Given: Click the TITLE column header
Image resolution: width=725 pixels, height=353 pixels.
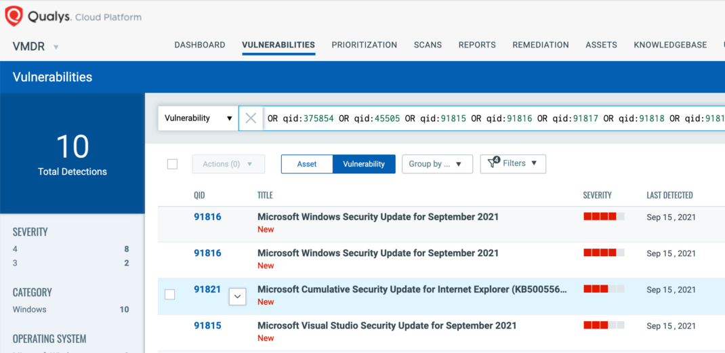Looking at the screenshot, I should click(x=265, y=195).
